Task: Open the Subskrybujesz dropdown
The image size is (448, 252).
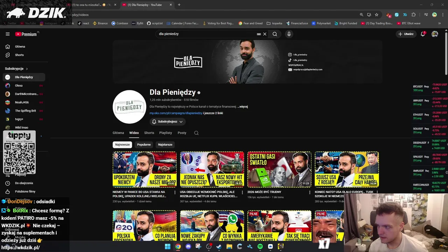Action: tap(168, 121)
